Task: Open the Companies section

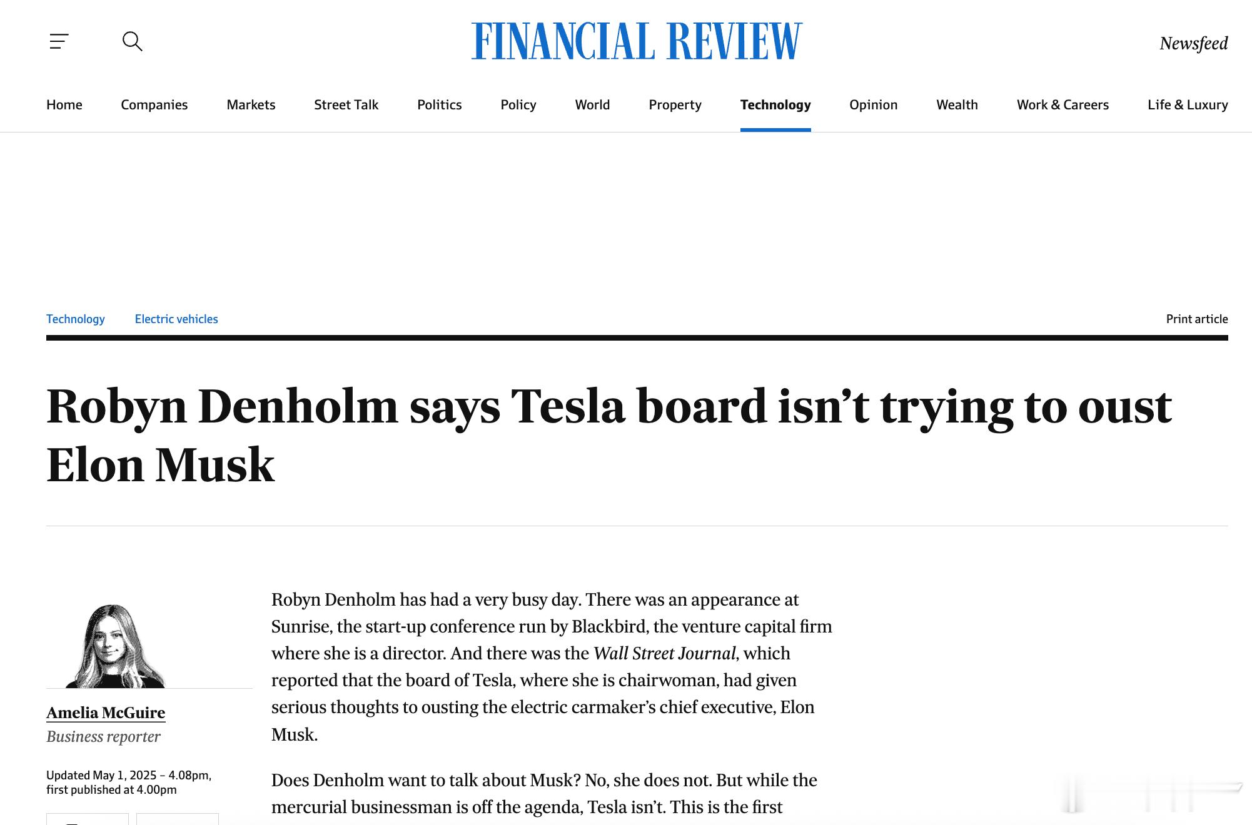Action: tap(154, 105)
